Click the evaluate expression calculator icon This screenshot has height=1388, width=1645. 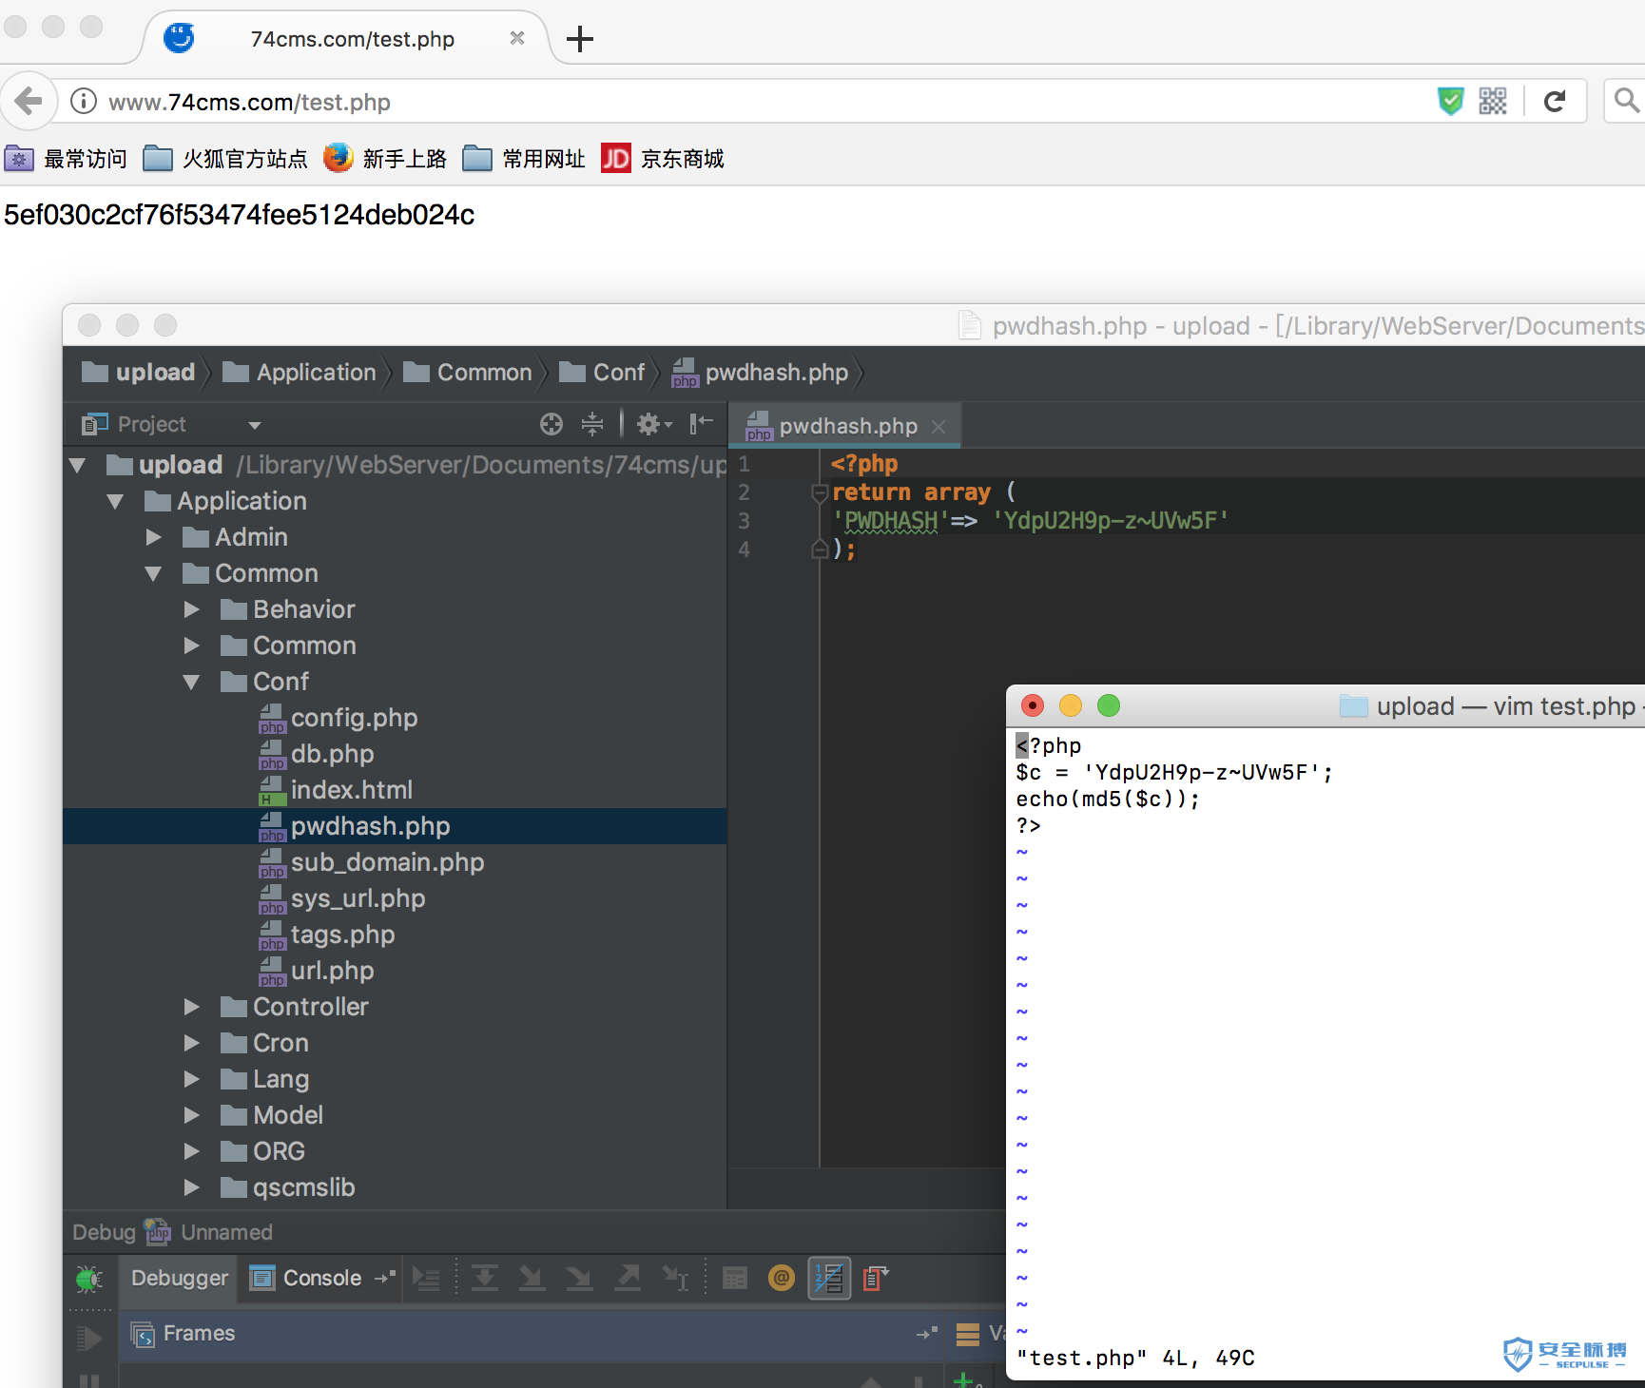pos(734,1279)
